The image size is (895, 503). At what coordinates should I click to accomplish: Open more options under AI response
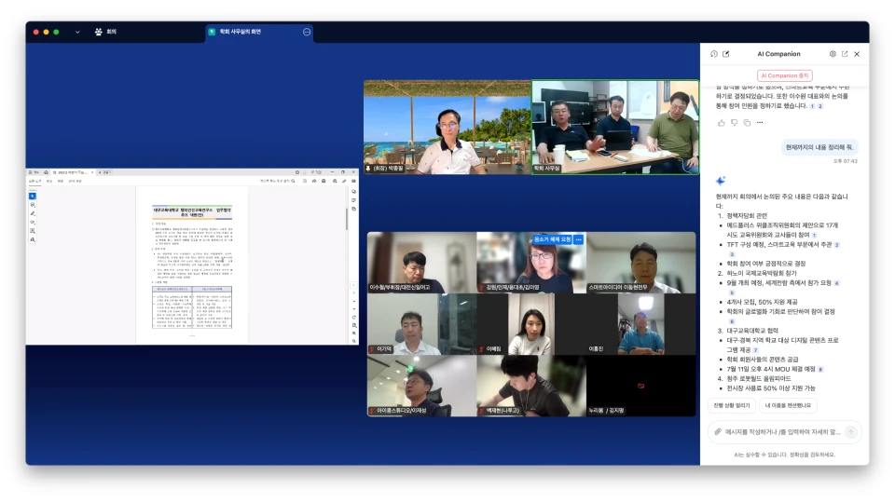coord(760,123)
